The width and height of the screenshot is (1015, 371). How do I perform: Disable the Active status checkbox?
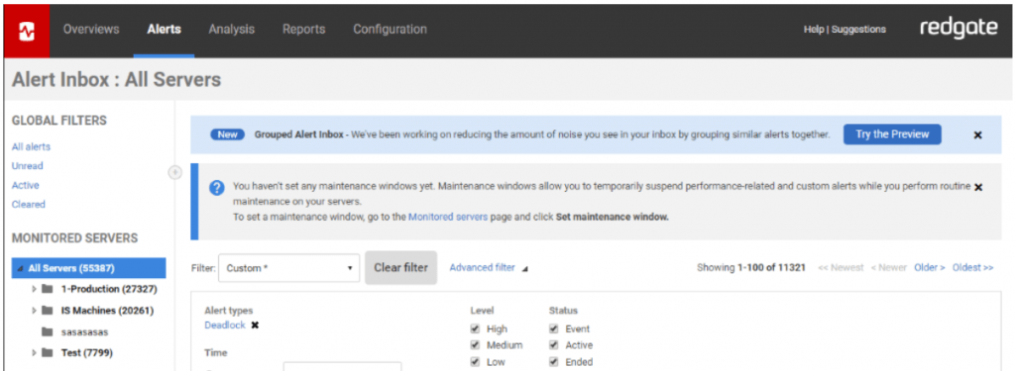pos(553,345)
